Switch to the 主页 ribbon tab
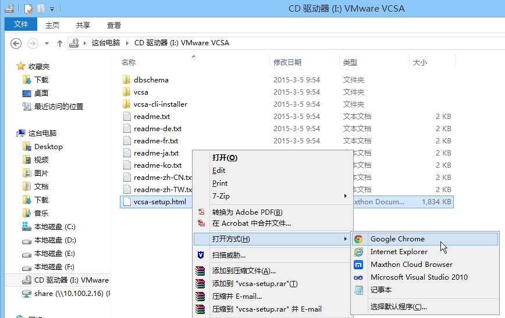505x318 pixels. (x=52, y=25)
